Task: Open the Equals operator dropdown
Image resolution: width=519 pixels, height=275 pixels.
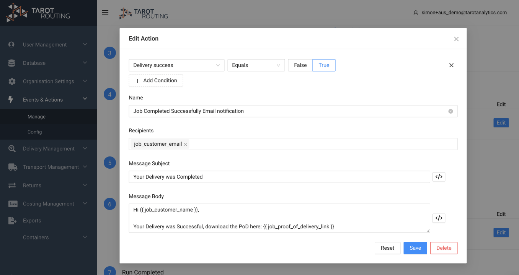Action: [x=256, y=65]
